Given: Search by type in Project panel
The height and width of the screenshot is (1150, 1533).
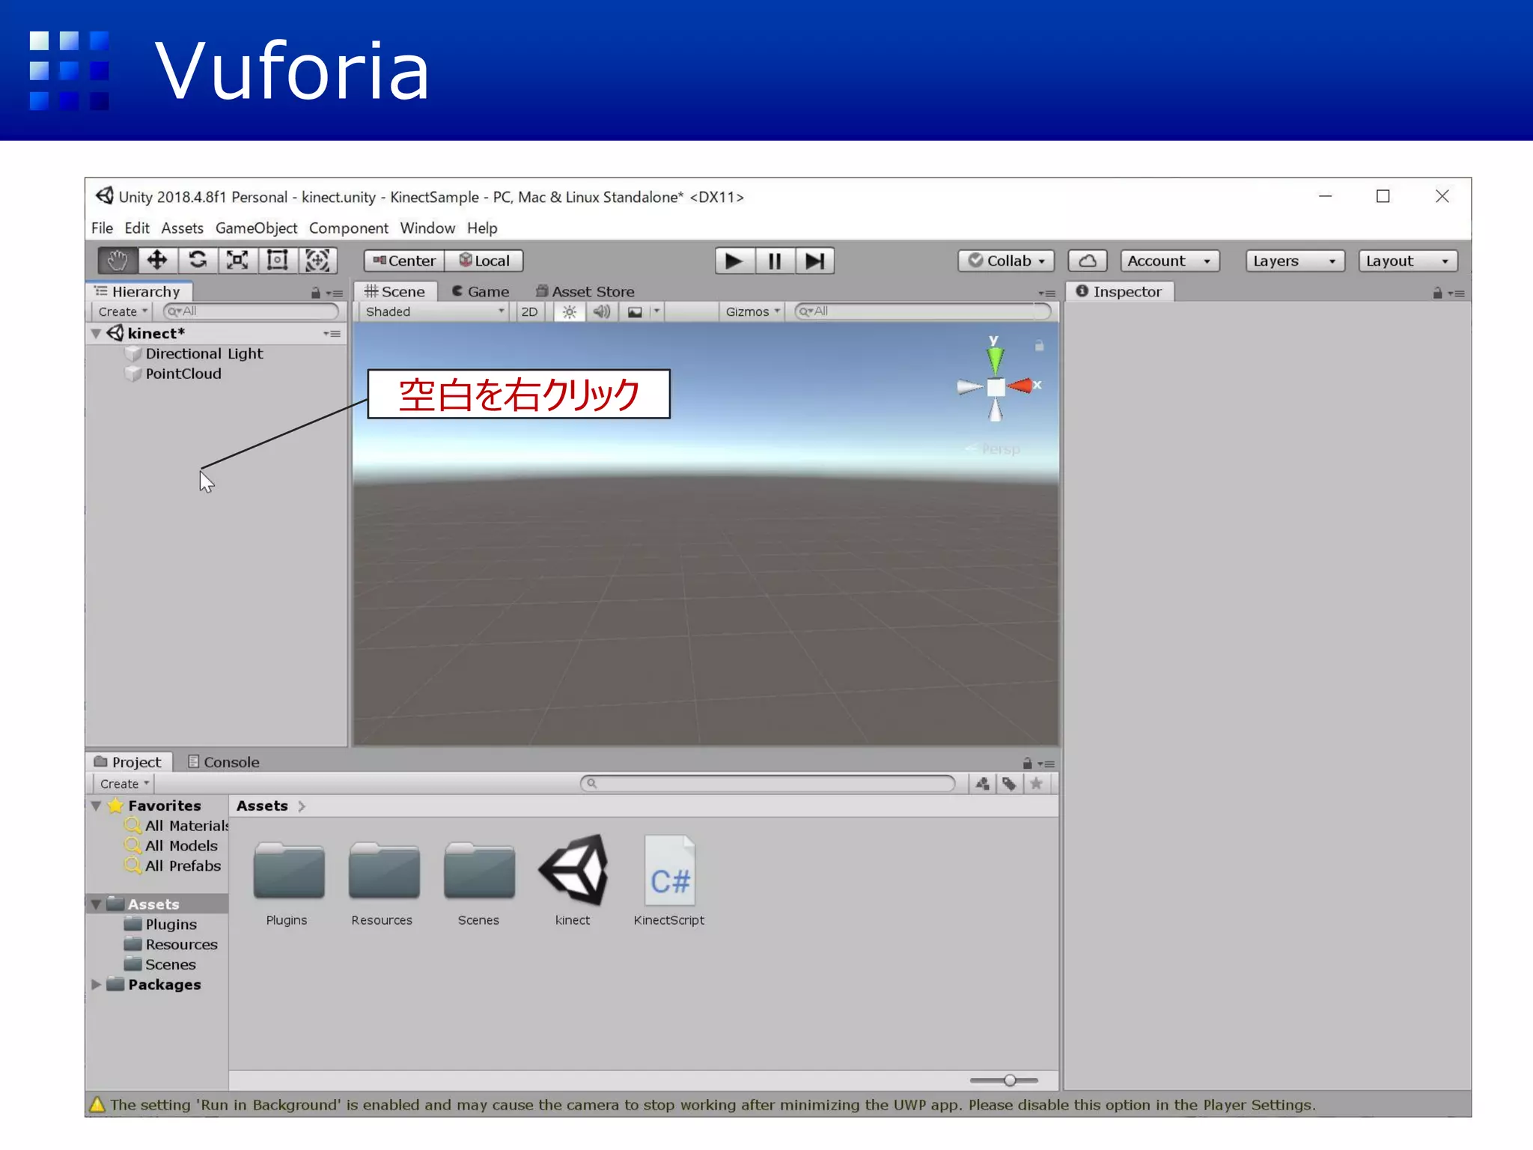Looking at the screenshot, I should (x=983, y=784).
